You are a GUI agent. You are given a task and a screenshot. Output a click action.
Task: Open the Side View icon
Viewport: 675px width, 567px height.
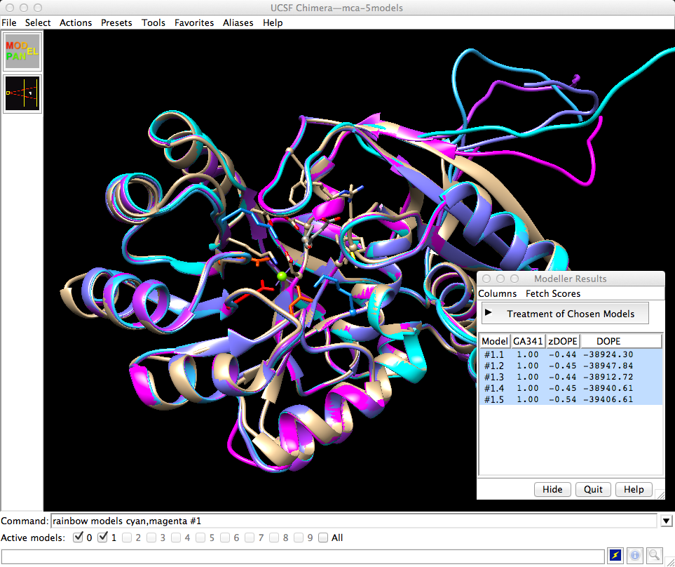pos(23,93)
